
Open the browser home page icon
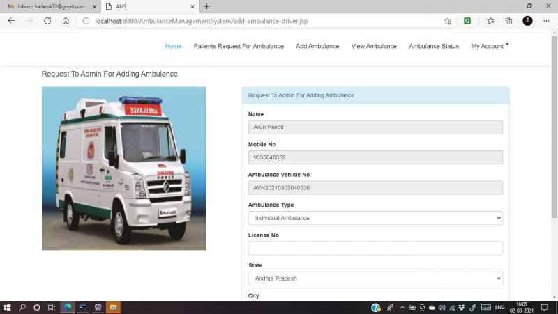[66, 21]
